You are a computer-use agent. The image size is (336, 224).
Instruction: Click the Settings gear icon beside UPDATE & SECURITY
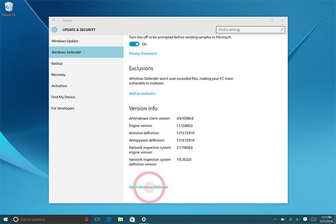[54, 30]
